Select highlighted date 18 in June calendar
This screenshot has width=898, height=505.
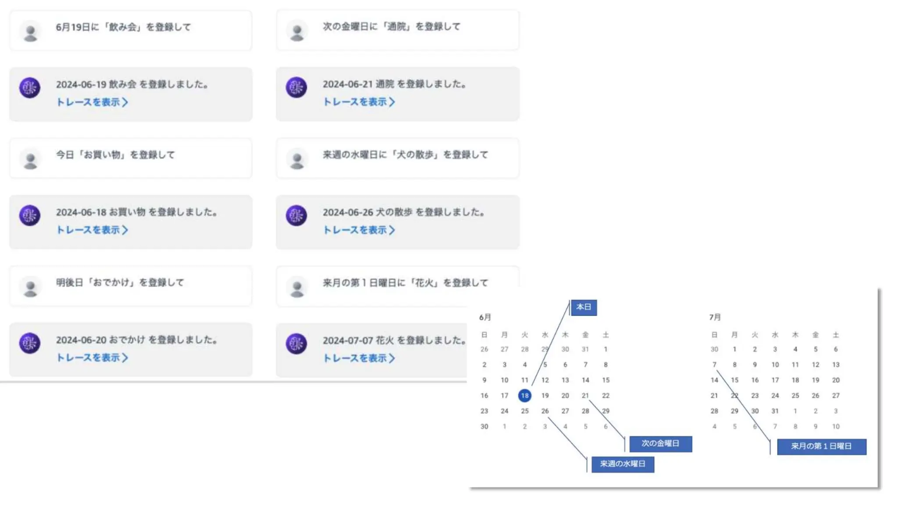524,395
